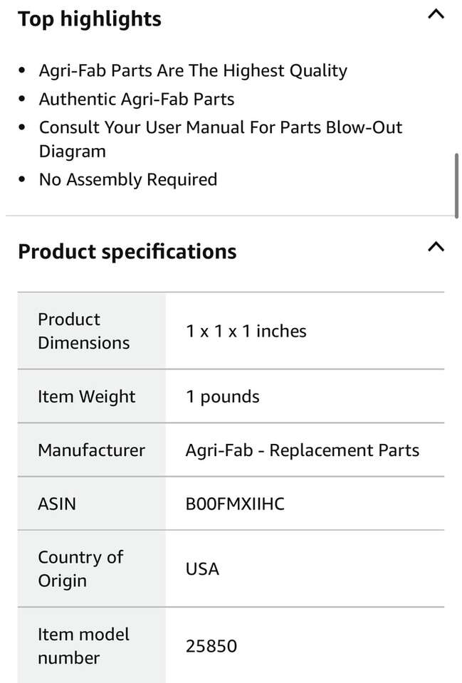Screen dimensions: 462x683
Task: Click the ASIN row label
Action: coord(57,504)
